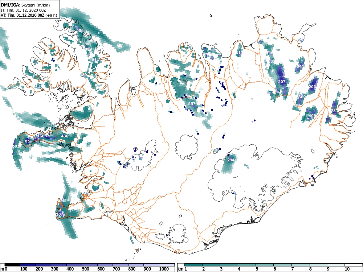Click the visibility value 436 on the map
Image resolution: width=363 pixels, height=272 pixels.
[x=65, y=136]
